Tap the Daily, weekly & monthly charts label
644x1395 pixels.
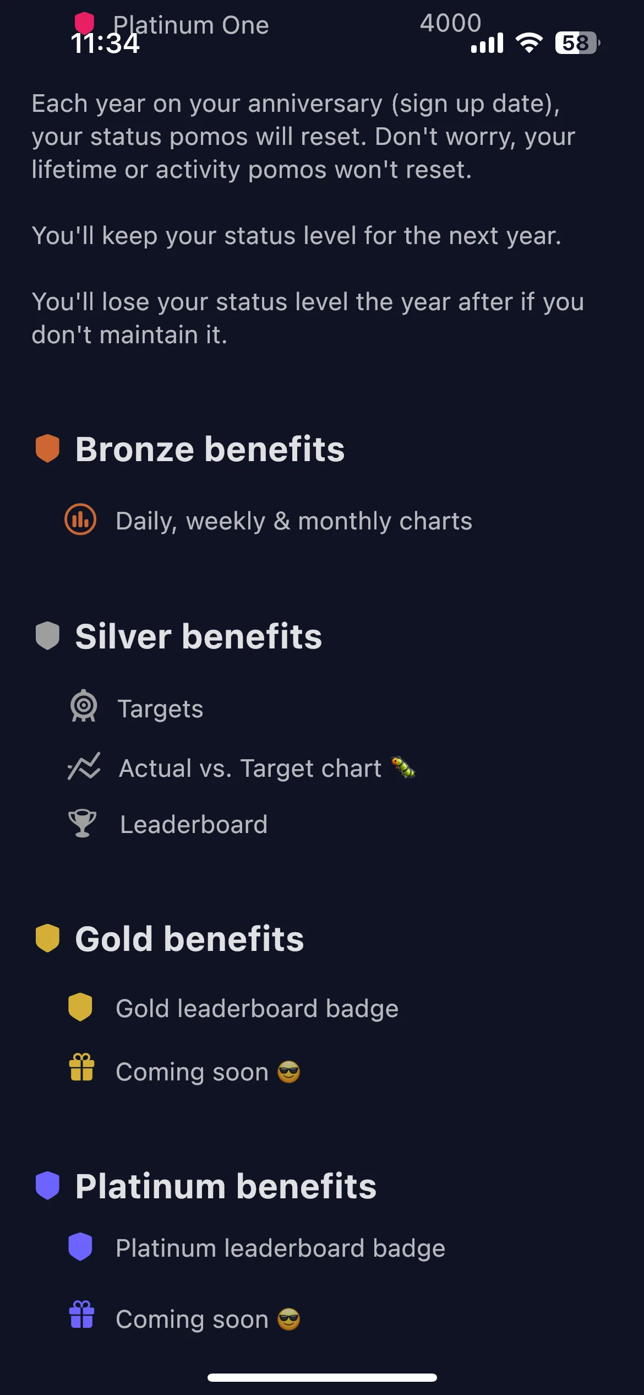click(294, 521)
